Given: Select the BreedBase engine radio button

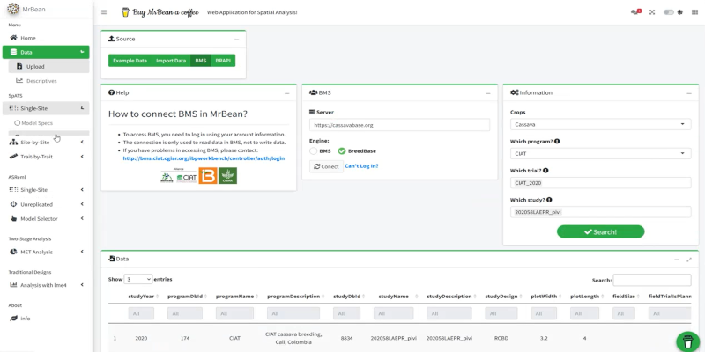Looking at the screenshot, I should coord(342,151).
